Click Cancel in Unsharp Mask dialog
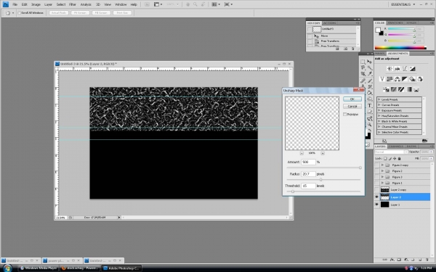Image resolution: width=436 pixels, height=272 pixels. click(x=352, y=107)
